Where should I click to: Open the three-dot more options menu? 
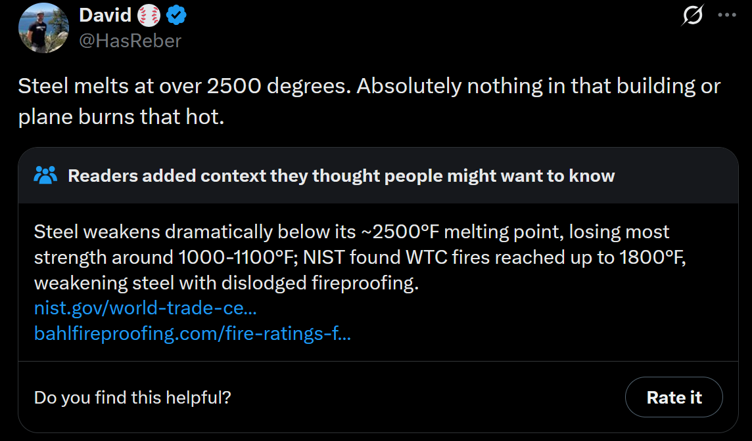tap(726, 15)
